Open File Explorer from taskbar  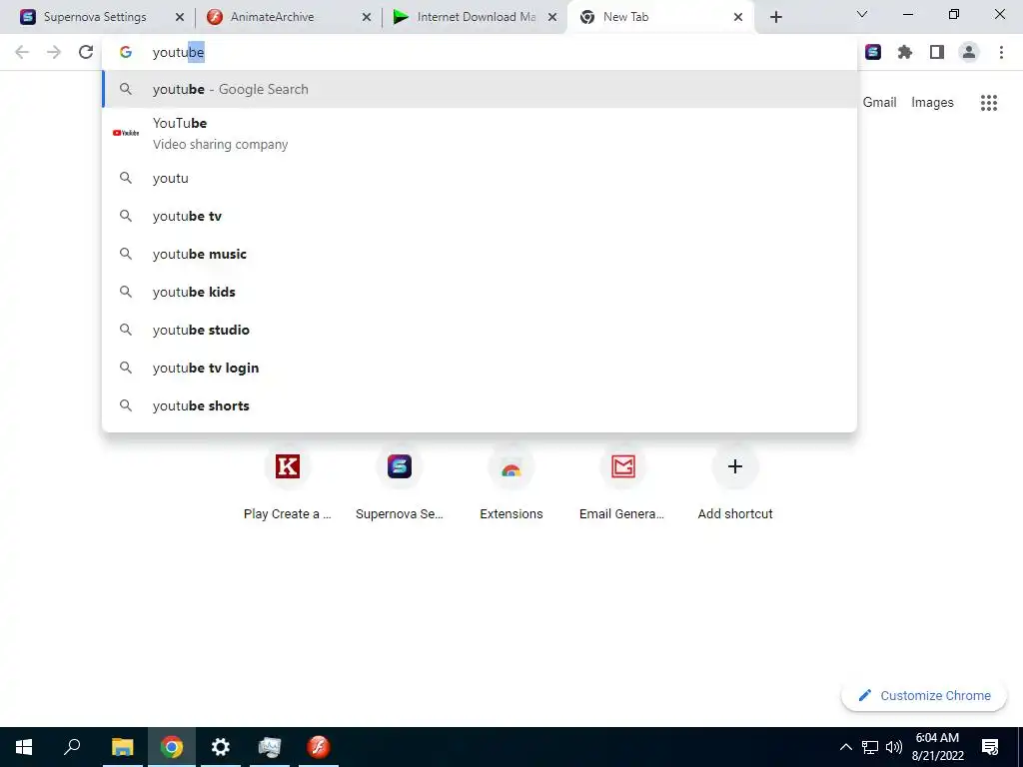(122, 747)
